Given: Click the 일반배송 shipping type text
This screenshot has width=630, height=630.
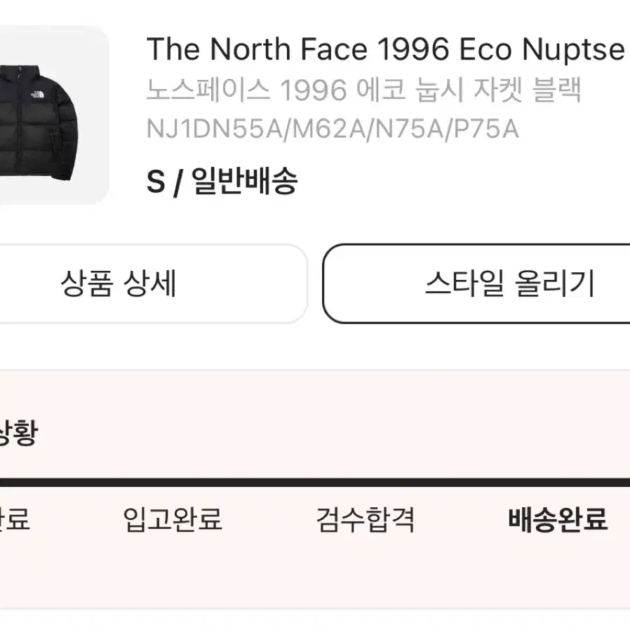Looking at the screenshot, I should [x=244, y=181].
